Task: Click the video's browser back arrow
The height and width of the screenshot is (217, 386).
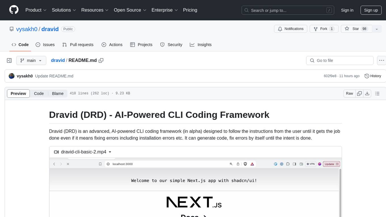Action: (x=54, y=164)
